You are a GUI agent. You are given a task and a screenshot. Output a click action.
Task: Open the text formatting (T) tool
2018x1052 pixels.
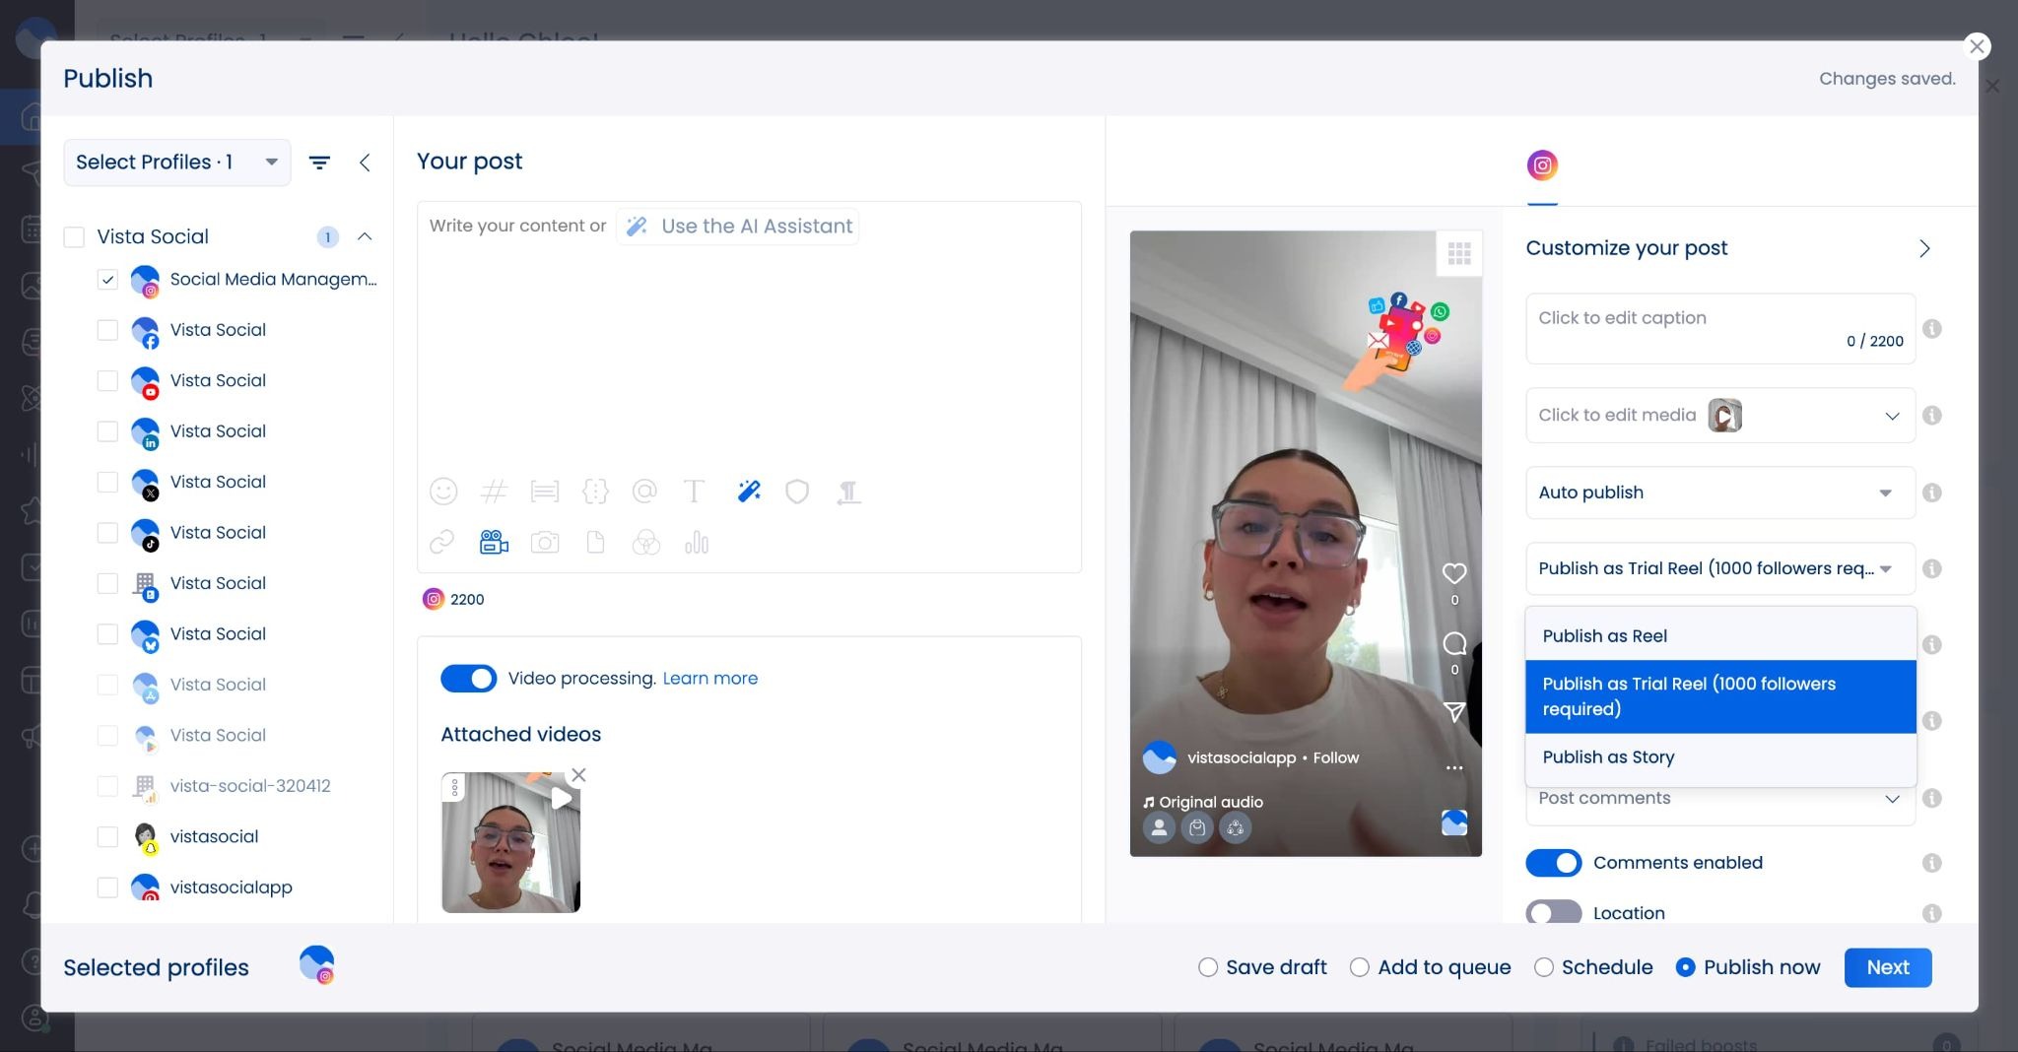pyautogui.click(x=695, y=491)
